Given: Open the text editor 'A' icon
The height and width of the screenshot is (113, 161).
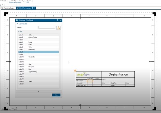Looking at the screenshot, I should point(59,28).
